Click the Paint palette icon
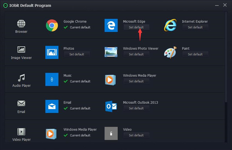Image resolution: width=232 pixels, height=150 pixels. tap(171, 52)
